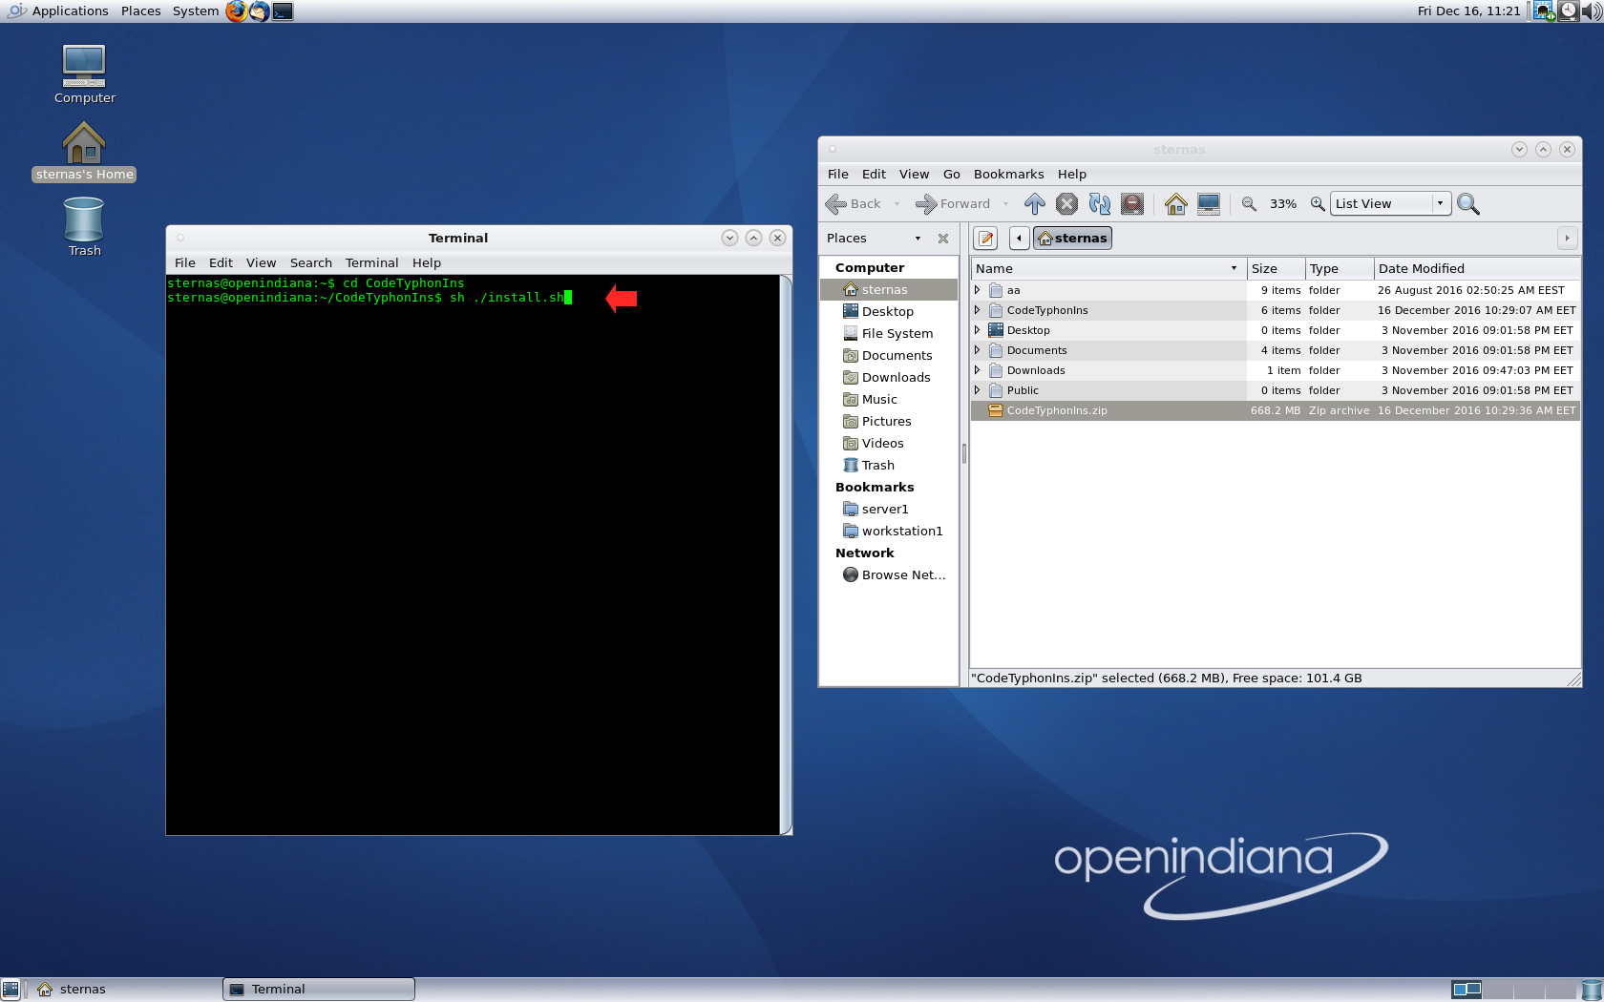Expand the CodeTyphonIns folder row
The width and height of the screenshot is (1604, 1002).
(x=977, y=310)
